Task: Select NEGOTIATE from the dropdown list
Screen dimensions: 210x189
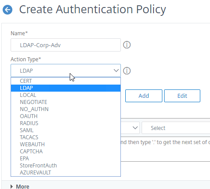Action: 66,102
